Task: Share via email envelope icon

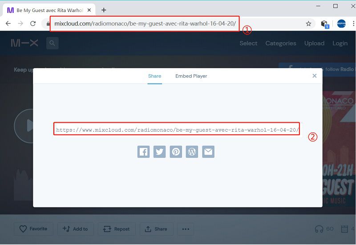Action: [x=208, y=152]
